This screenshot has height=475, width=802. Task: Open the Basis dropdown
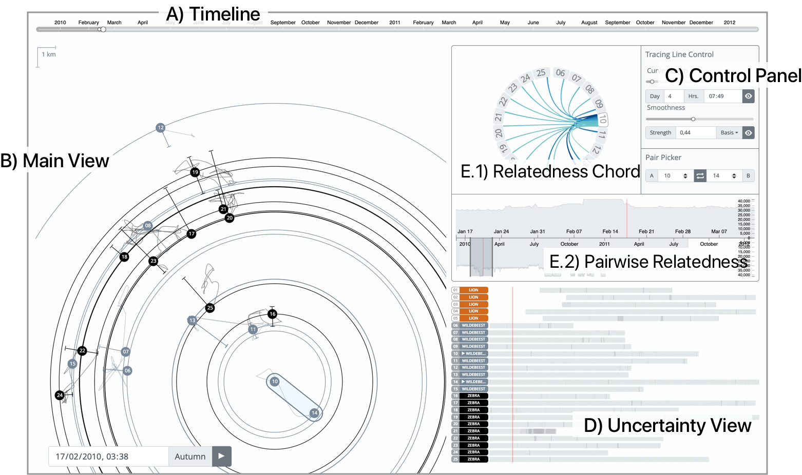pyautogui.click(x=729, y=133)
